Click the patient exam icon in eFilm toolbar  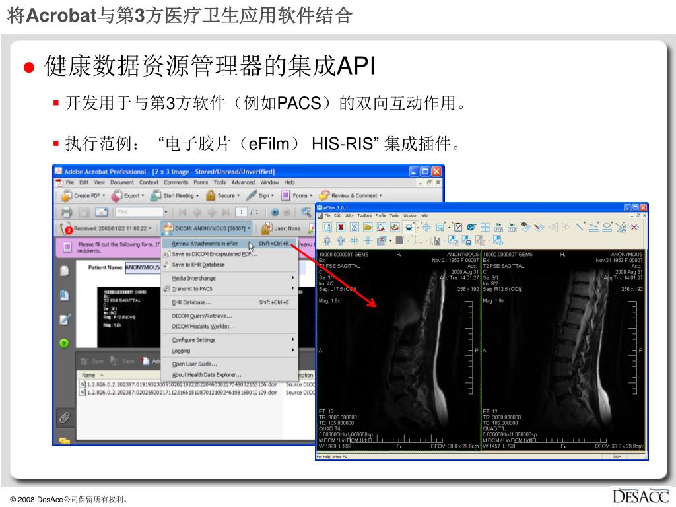[x=381, y=227]
